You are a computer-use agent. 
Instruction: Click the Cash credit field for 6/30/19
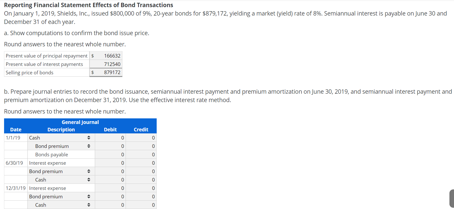pos(141,179)
